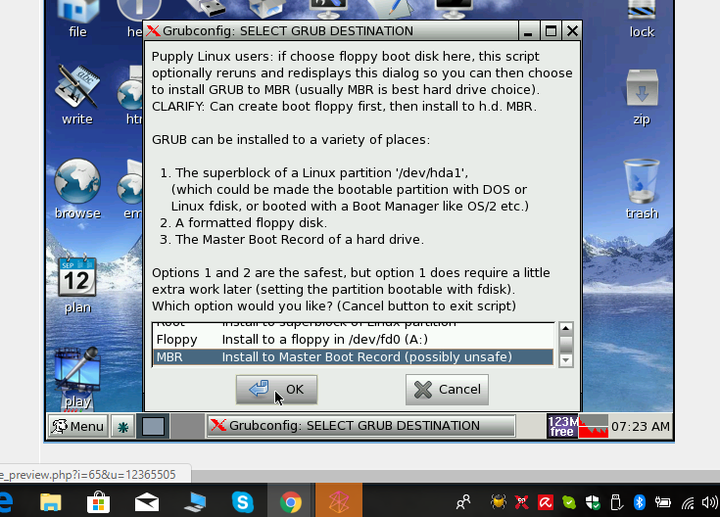This screenshot has width=720, height=517.
Task: Launch the write word processor icon
Action: (77, 94)
